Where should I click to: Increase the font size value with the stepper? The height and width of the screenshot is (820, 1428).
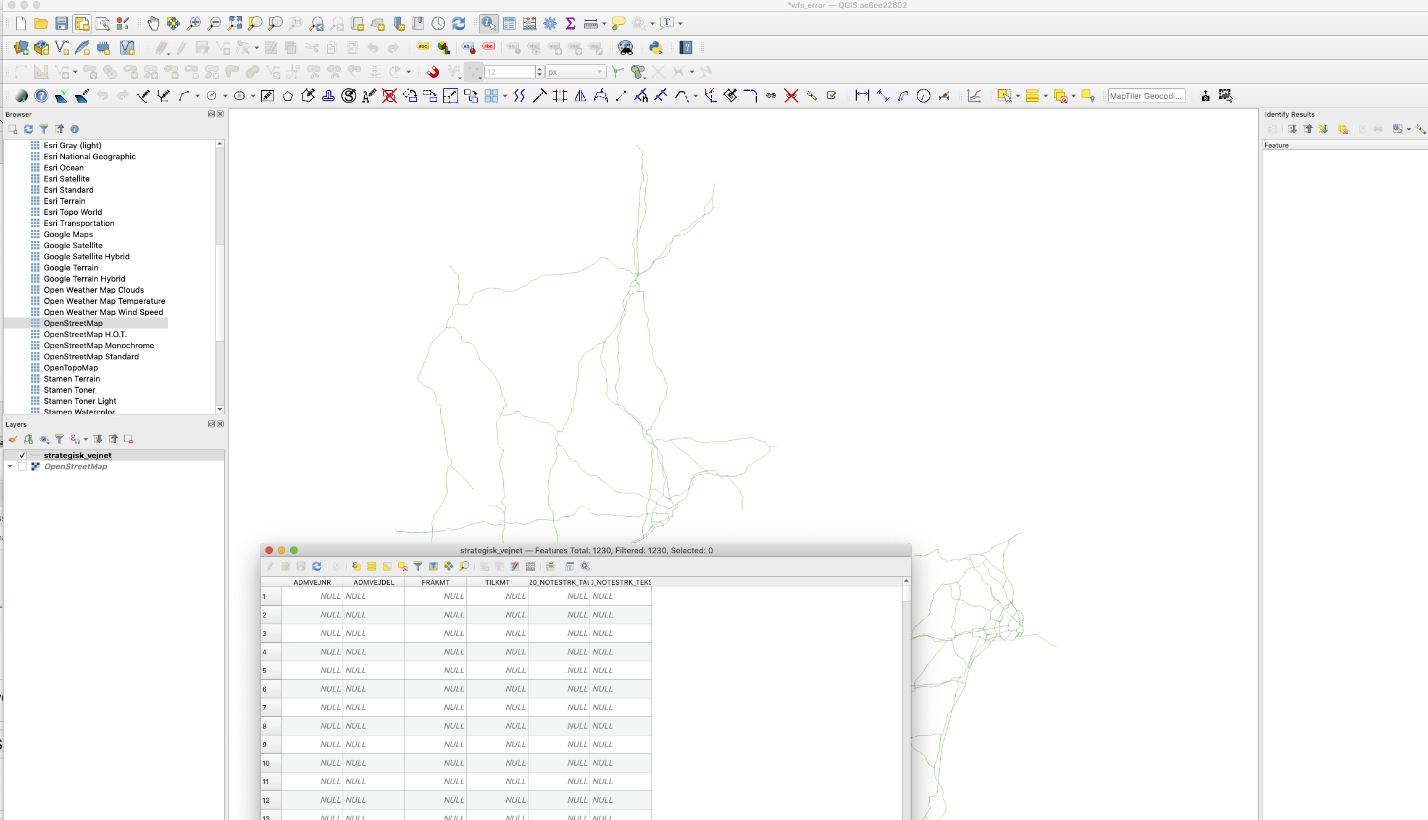pyautogui.click(x=539, y=69)
